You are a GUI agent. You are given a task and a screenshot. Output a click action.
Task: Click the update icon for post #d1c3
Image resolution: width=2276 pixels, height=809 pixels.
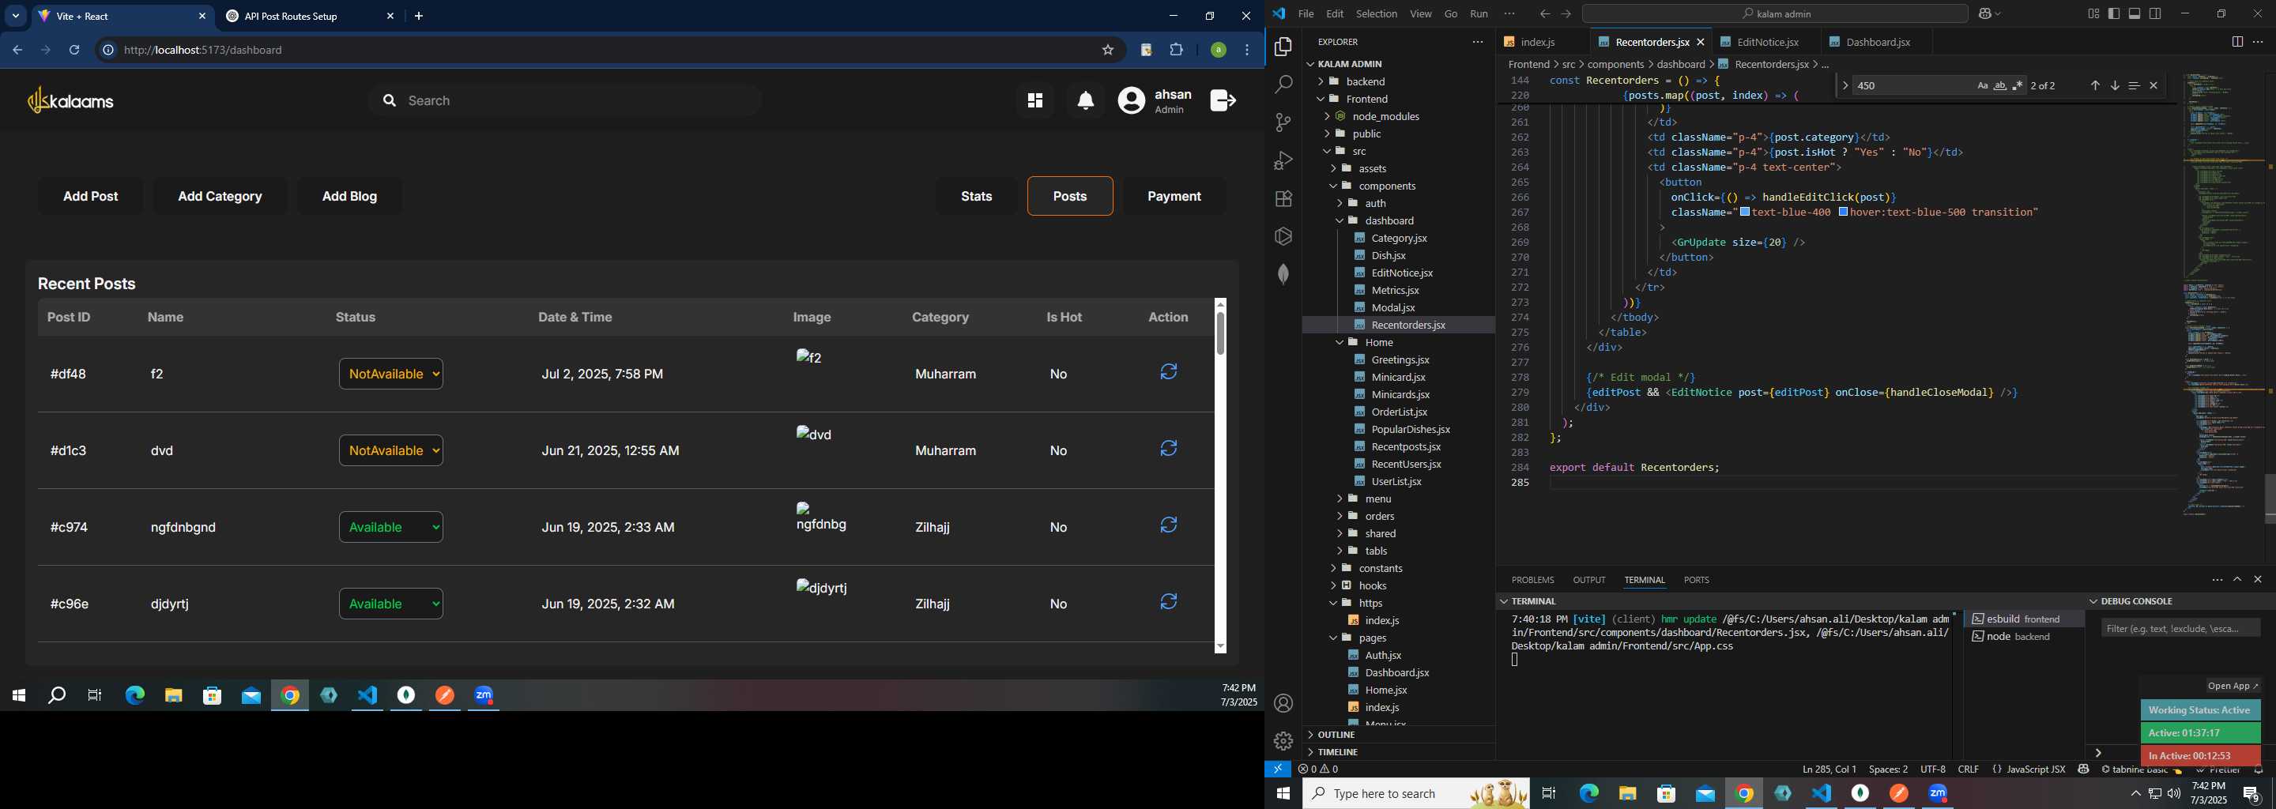click(x=1168, y=449)
